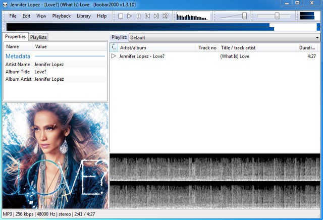Skip to the next track
Viewport: 323px width, 220px height.
156,16
